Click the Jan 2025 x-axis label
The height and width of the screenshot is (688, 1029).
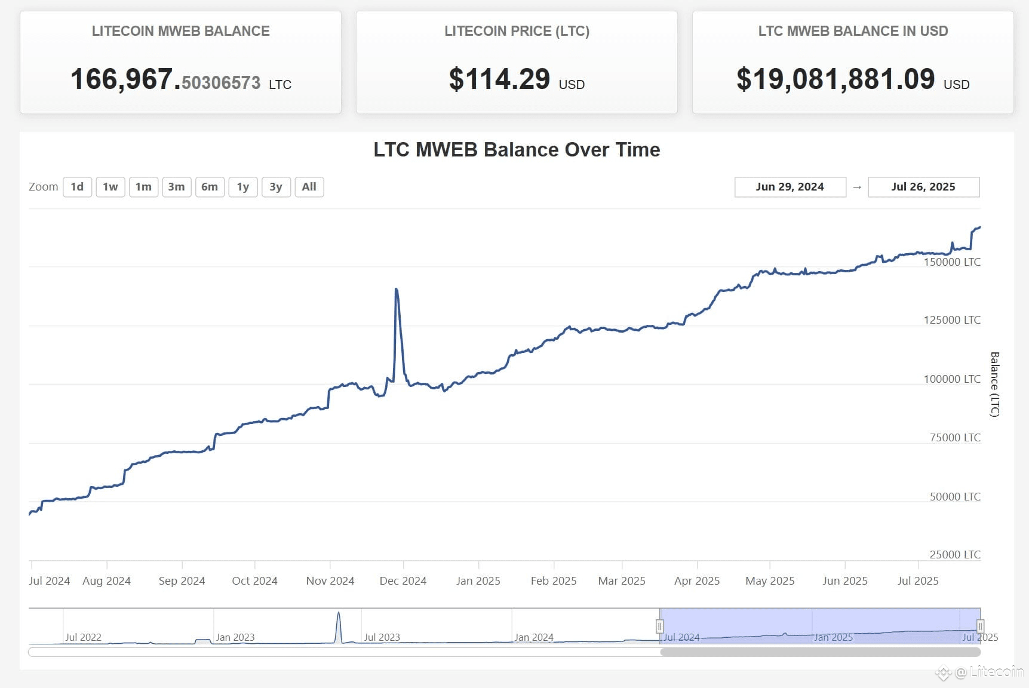point(478,580)
